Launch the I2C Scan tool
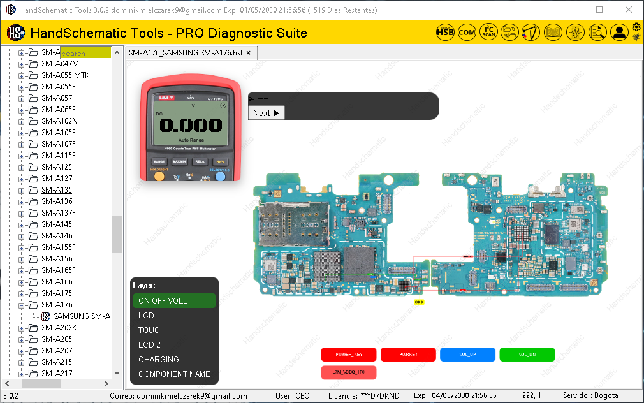Screen dimensions: 644x403 [489, 32]
